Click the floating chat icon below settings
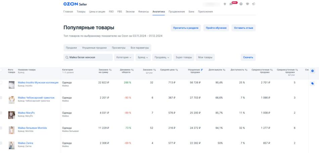Screen dimensions: 319x153 [x=312, y=84]
